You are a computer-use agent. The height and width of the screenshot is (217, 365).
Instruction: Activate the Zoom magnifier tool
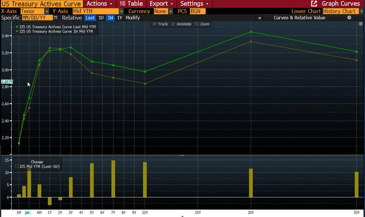tap(202, 24)
